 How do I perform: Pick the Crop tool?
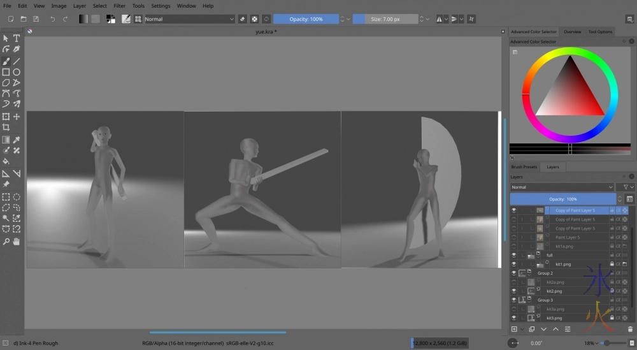click(x=6, y=128)
